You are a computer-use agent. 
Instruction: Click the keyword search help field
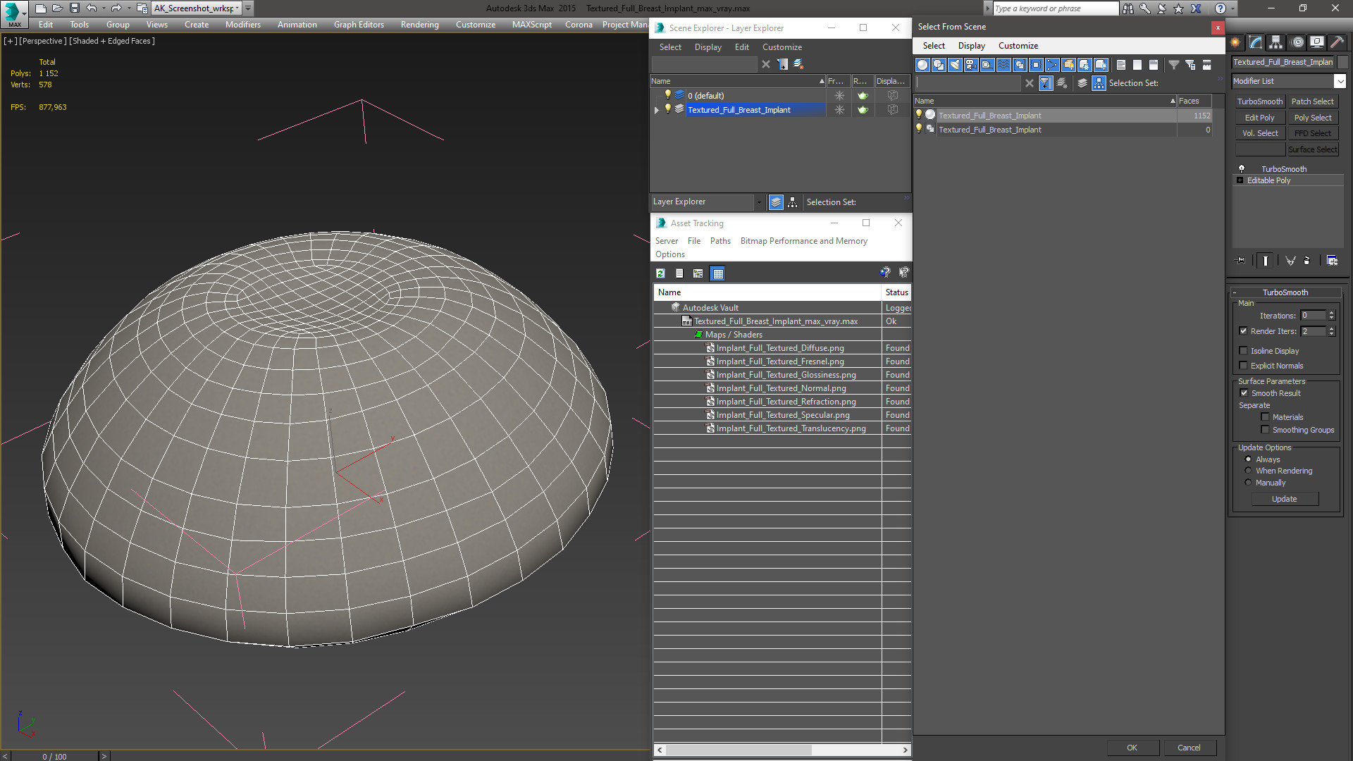(1055, 8)
